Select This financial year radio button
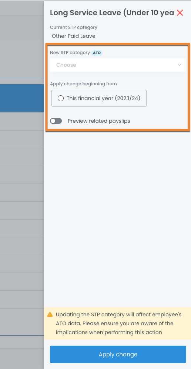191x369 pixels. pyautogui.click(x=61, y=98)
